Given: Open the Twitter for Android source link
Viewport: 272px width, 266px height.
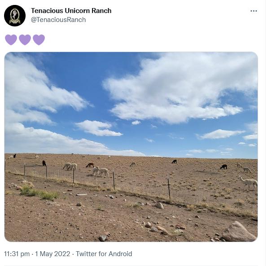Looking at the screenshot, I should click(x=104, y=254).
